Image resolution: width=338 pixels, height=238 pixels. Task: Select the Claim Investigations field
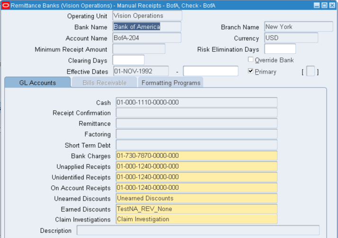(196, 220)
